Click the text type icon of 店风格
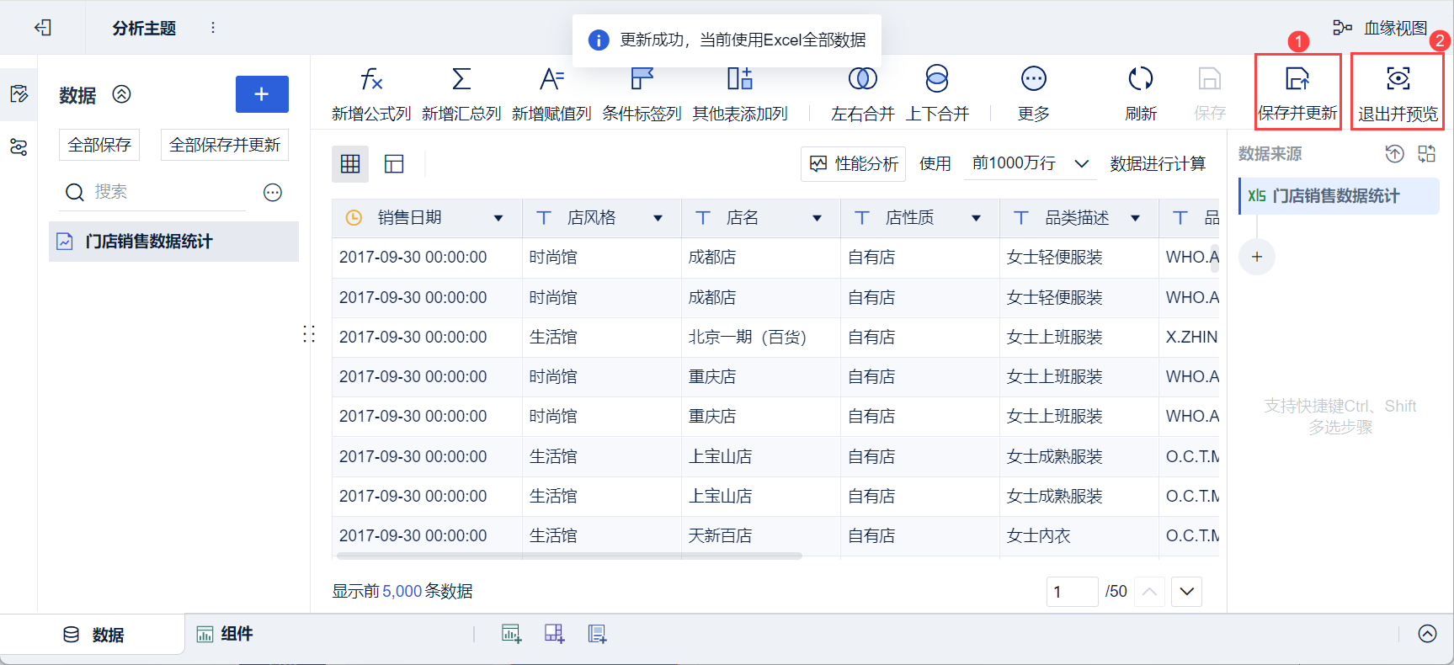The image size is (1454, 665). point(544,218)
